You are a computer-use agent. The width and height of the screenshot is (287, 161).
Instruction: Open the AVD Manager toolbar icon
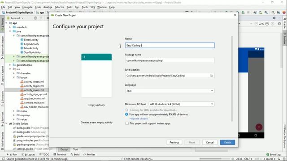[x=261, y=13]
